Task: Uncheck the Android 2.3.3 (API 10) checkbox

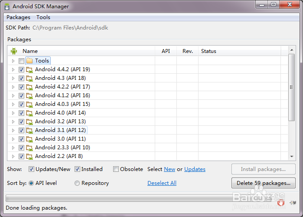Action: (x=21, y=148)
